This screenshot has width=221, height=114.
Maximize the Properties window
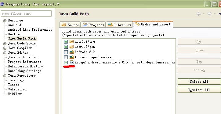click(215, 4)
